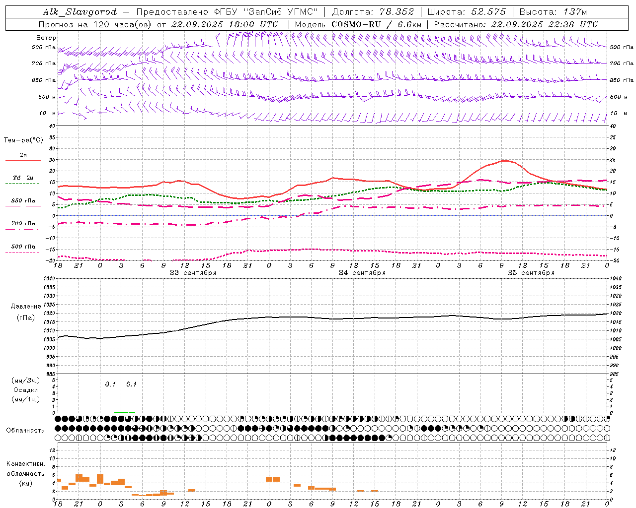Click the Тем-ра(°C) temperature panel label
Screen dimensions: 636x508
[23, 140]
